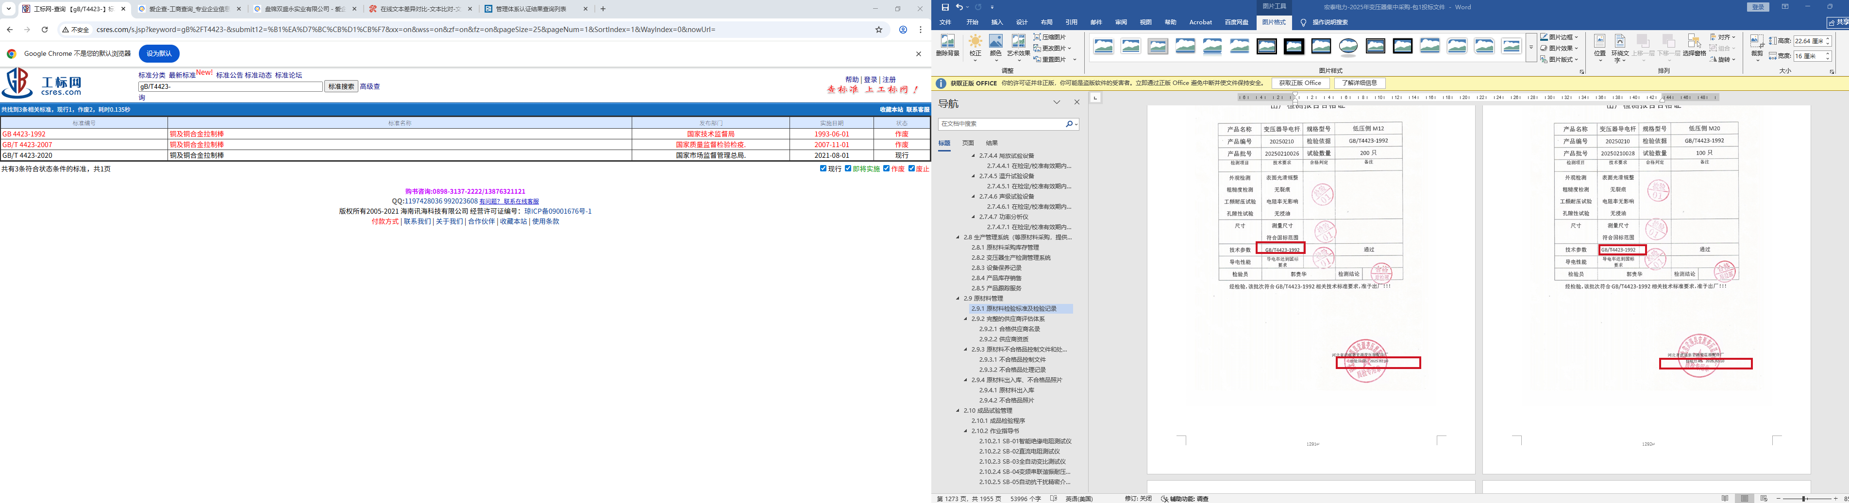This screenshot has height=503, width=1849.
Task: Collapse the 2.10 成品试验管理 heading
Action: [x=958, y=410]
